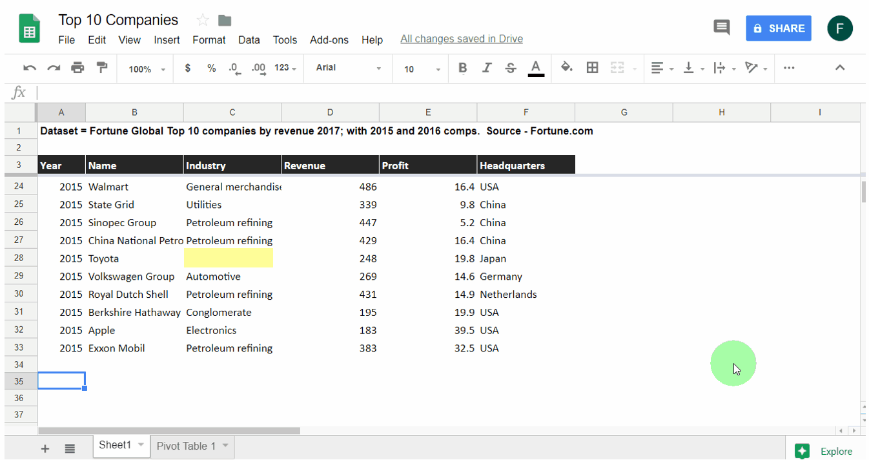Open the Tools menu
This screenshot has height=460, width=869.
point(285,40)
